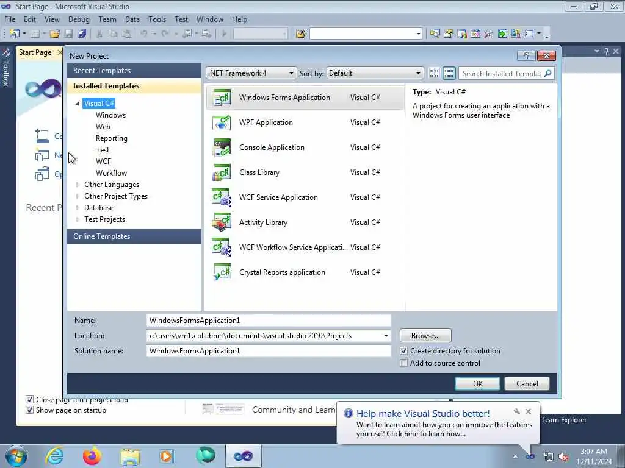
Task: Expand the Other Languages node
Action: point(78,185)
